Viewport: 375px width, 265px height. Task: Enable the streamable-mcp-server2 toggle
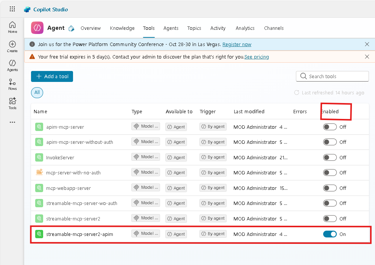(x=330, y=219)
